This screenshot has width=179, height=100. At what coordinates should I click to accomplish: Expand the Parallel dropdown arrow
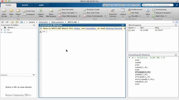pyautogui.click(x=140, y=16)
